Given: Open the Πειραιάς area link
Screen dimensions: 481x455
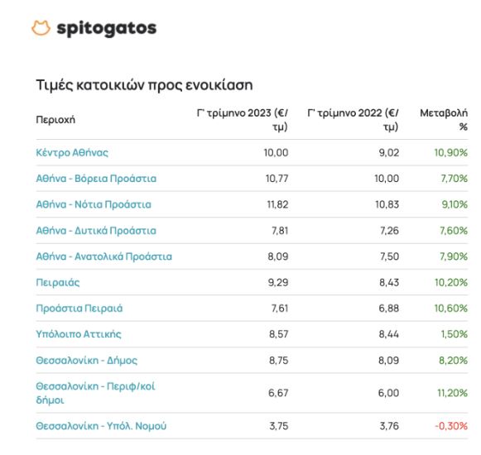Looking at the screenshot, I should (x=58, y=282).
